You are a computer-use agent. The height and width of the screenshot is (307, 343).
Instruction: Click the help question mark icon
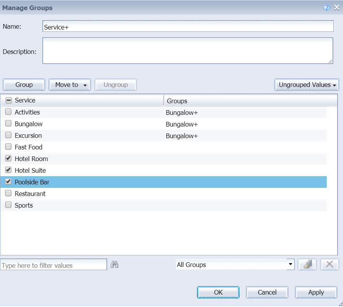[327, 8]
